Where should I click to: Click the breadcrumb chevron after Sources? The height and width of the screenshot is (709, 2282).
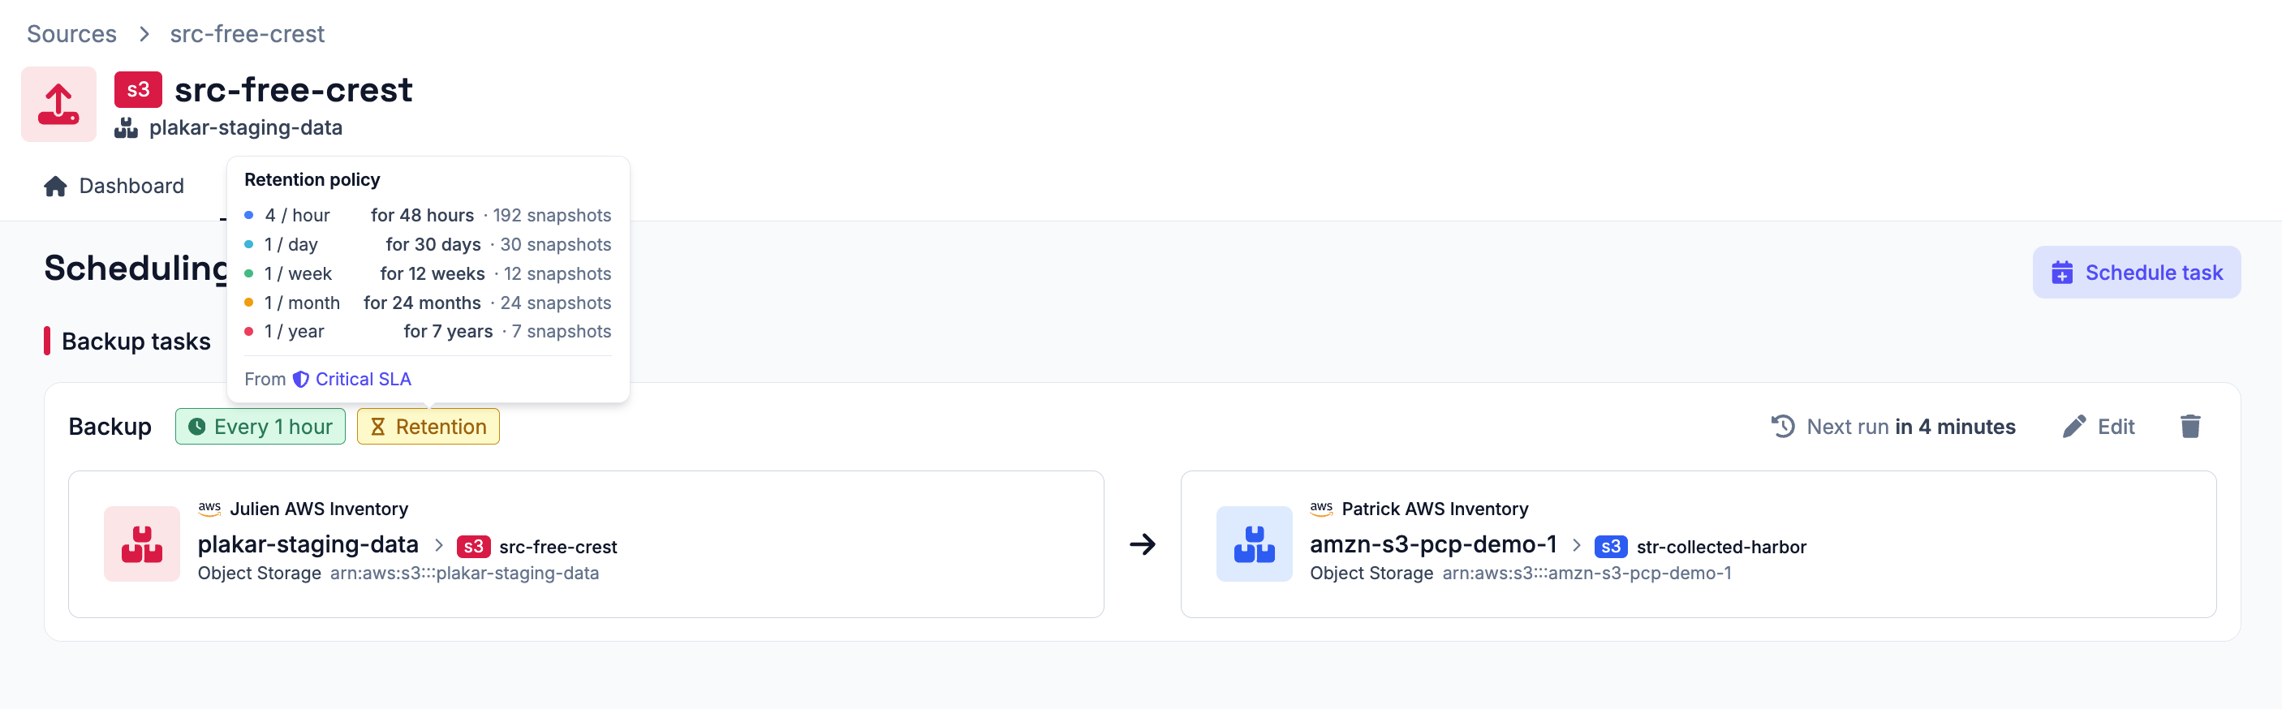(144, 33)
